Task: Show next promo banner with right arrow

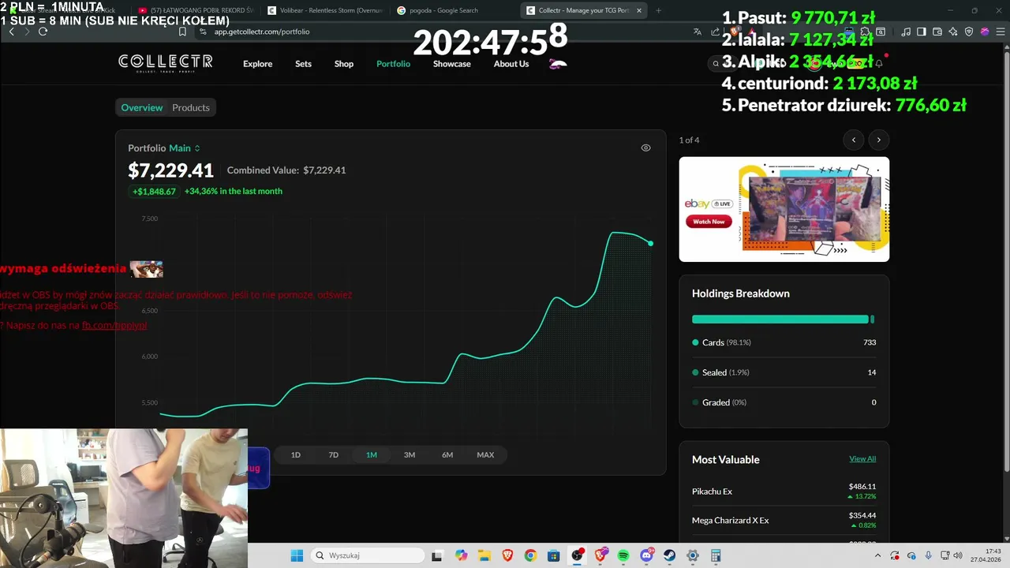Action: (x=879, y=140)
